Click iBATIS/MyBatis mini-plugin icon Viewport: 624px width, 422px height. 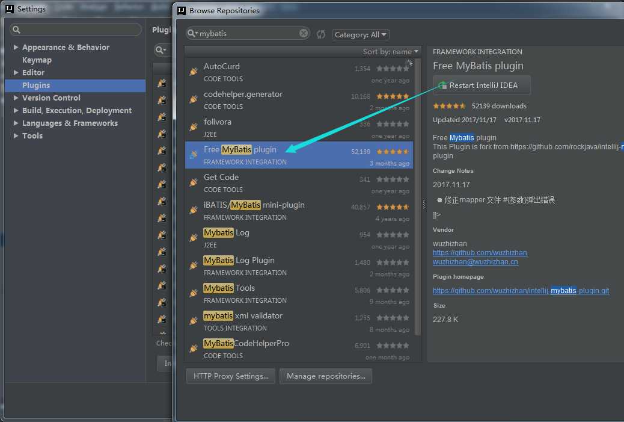point(194,210)
